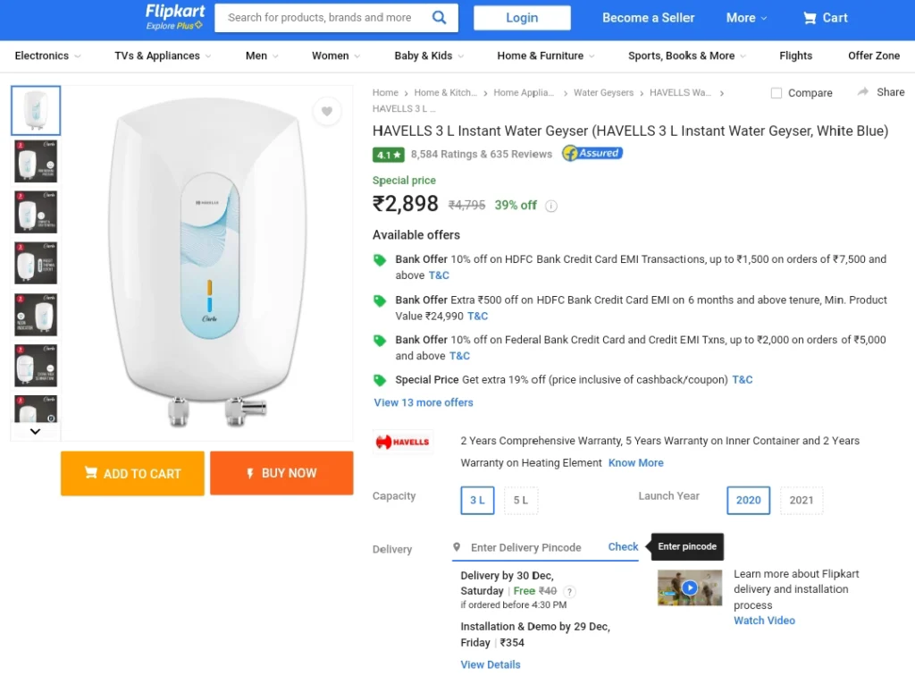Open the Havells brand logo

coord(402,442)
